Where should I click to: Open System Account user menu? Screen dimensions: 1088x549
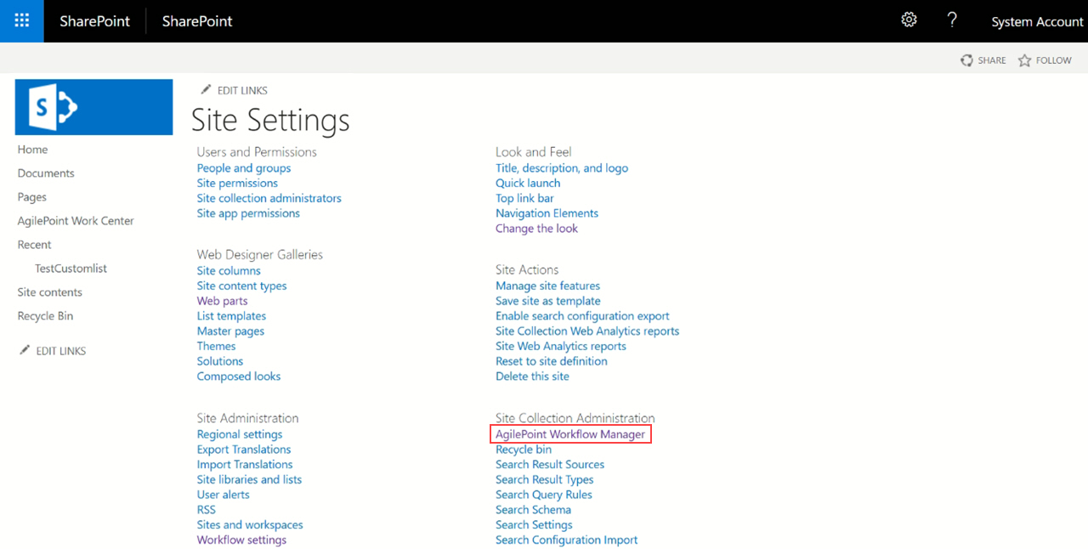(1037, 22)
